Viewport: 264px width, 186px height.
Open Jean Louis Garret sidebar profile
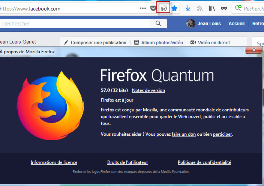click(x=18, y=42)
